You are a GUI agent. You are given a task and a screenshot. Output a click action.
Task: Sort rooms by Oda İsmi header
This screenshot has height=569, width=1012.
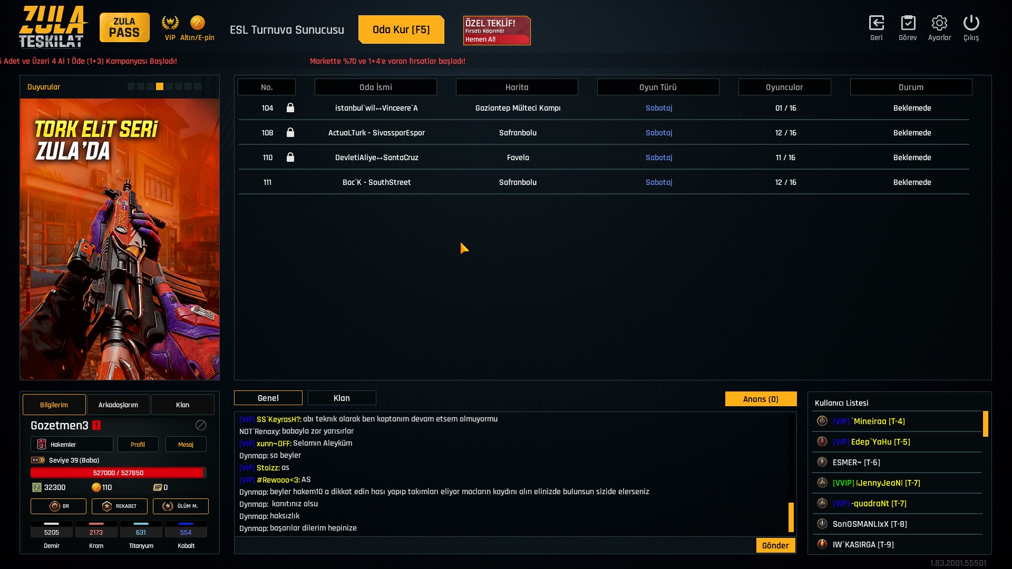(376, 87)
